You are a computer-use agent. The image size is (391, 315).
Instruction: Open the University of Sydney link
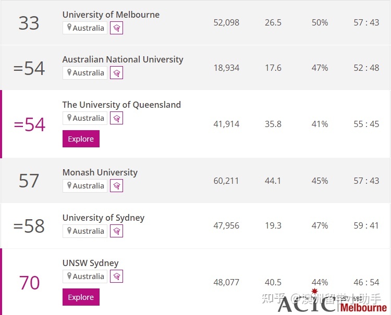coord(104,218)
